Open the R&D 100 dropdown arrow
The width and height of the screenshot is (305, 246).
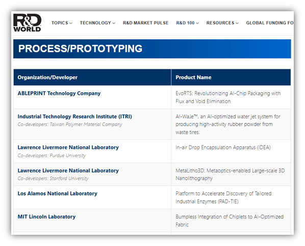197,23
